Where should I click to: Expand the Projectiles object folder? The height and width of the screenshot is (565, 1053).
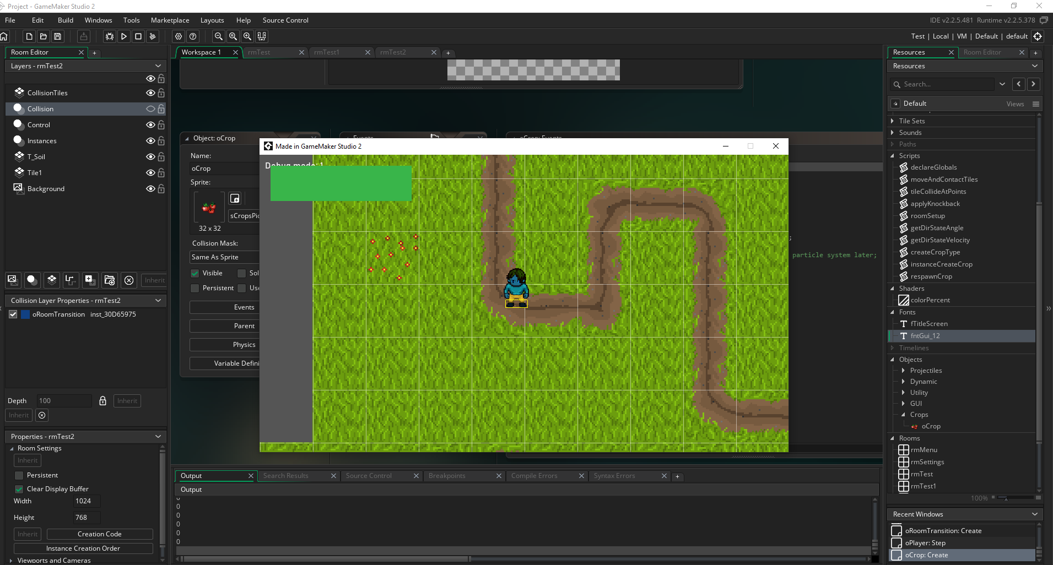coord(903,371)
